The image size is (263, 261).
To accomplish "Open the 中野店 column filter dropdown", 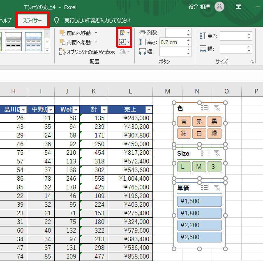I will [x=51, y=110].
